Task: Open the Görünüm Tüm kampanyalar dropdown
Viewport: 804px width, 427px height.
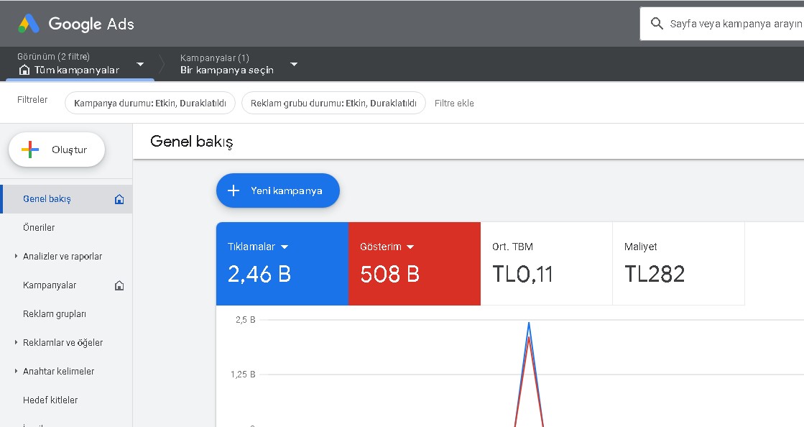Action: [x=140, y=64]
